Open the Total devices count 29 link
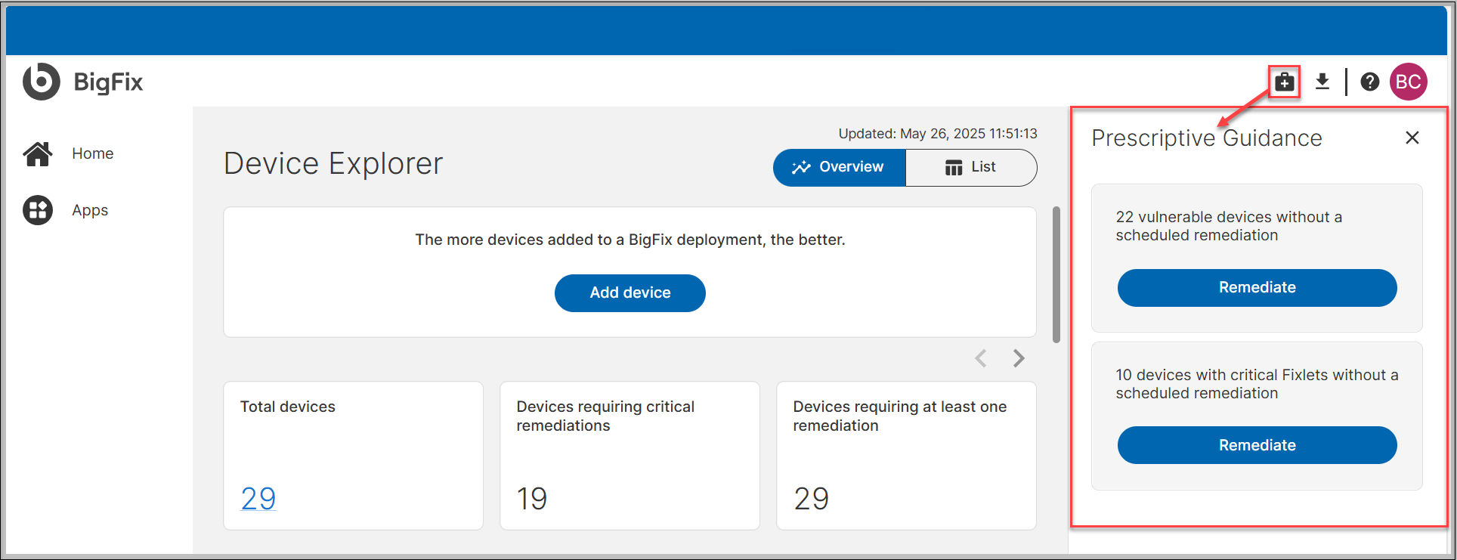 click(x=258, y=498)
